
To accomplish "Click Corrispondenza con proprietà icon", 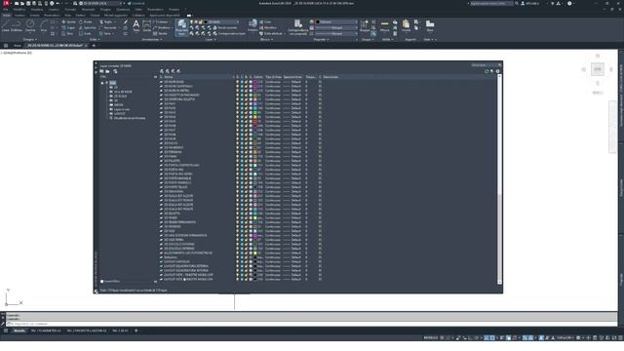I will (x=298, y=27).
